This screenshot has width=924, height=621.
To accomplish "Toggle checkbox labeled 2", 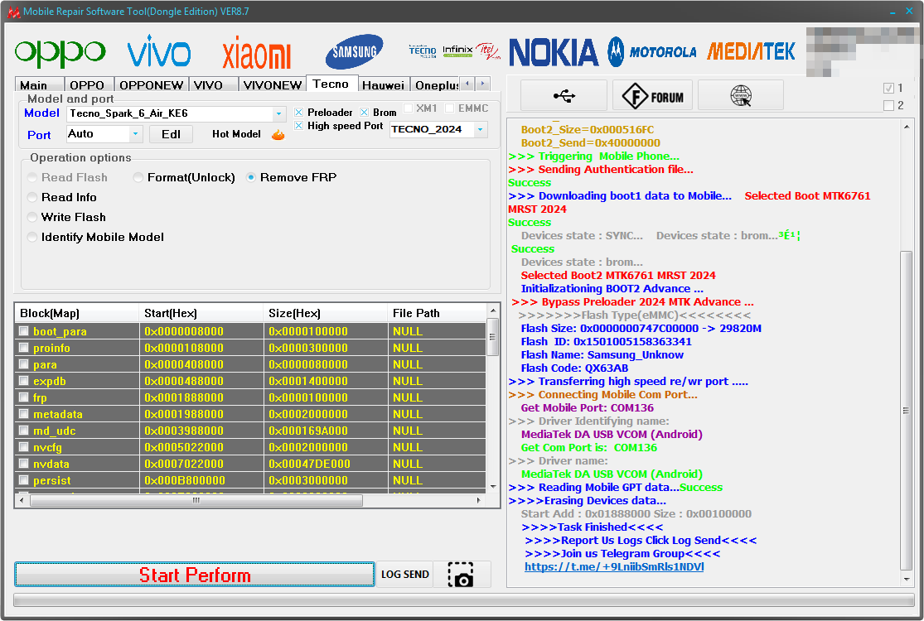I will [x=888, y=105].
